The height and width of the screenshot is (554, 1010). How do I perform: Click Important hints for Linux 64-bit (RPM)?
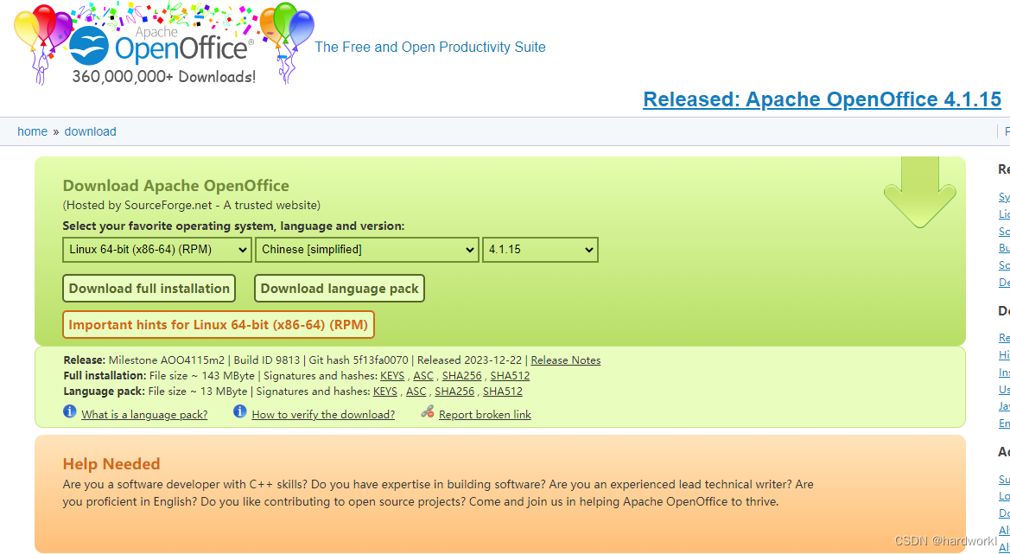pos(218,324)
